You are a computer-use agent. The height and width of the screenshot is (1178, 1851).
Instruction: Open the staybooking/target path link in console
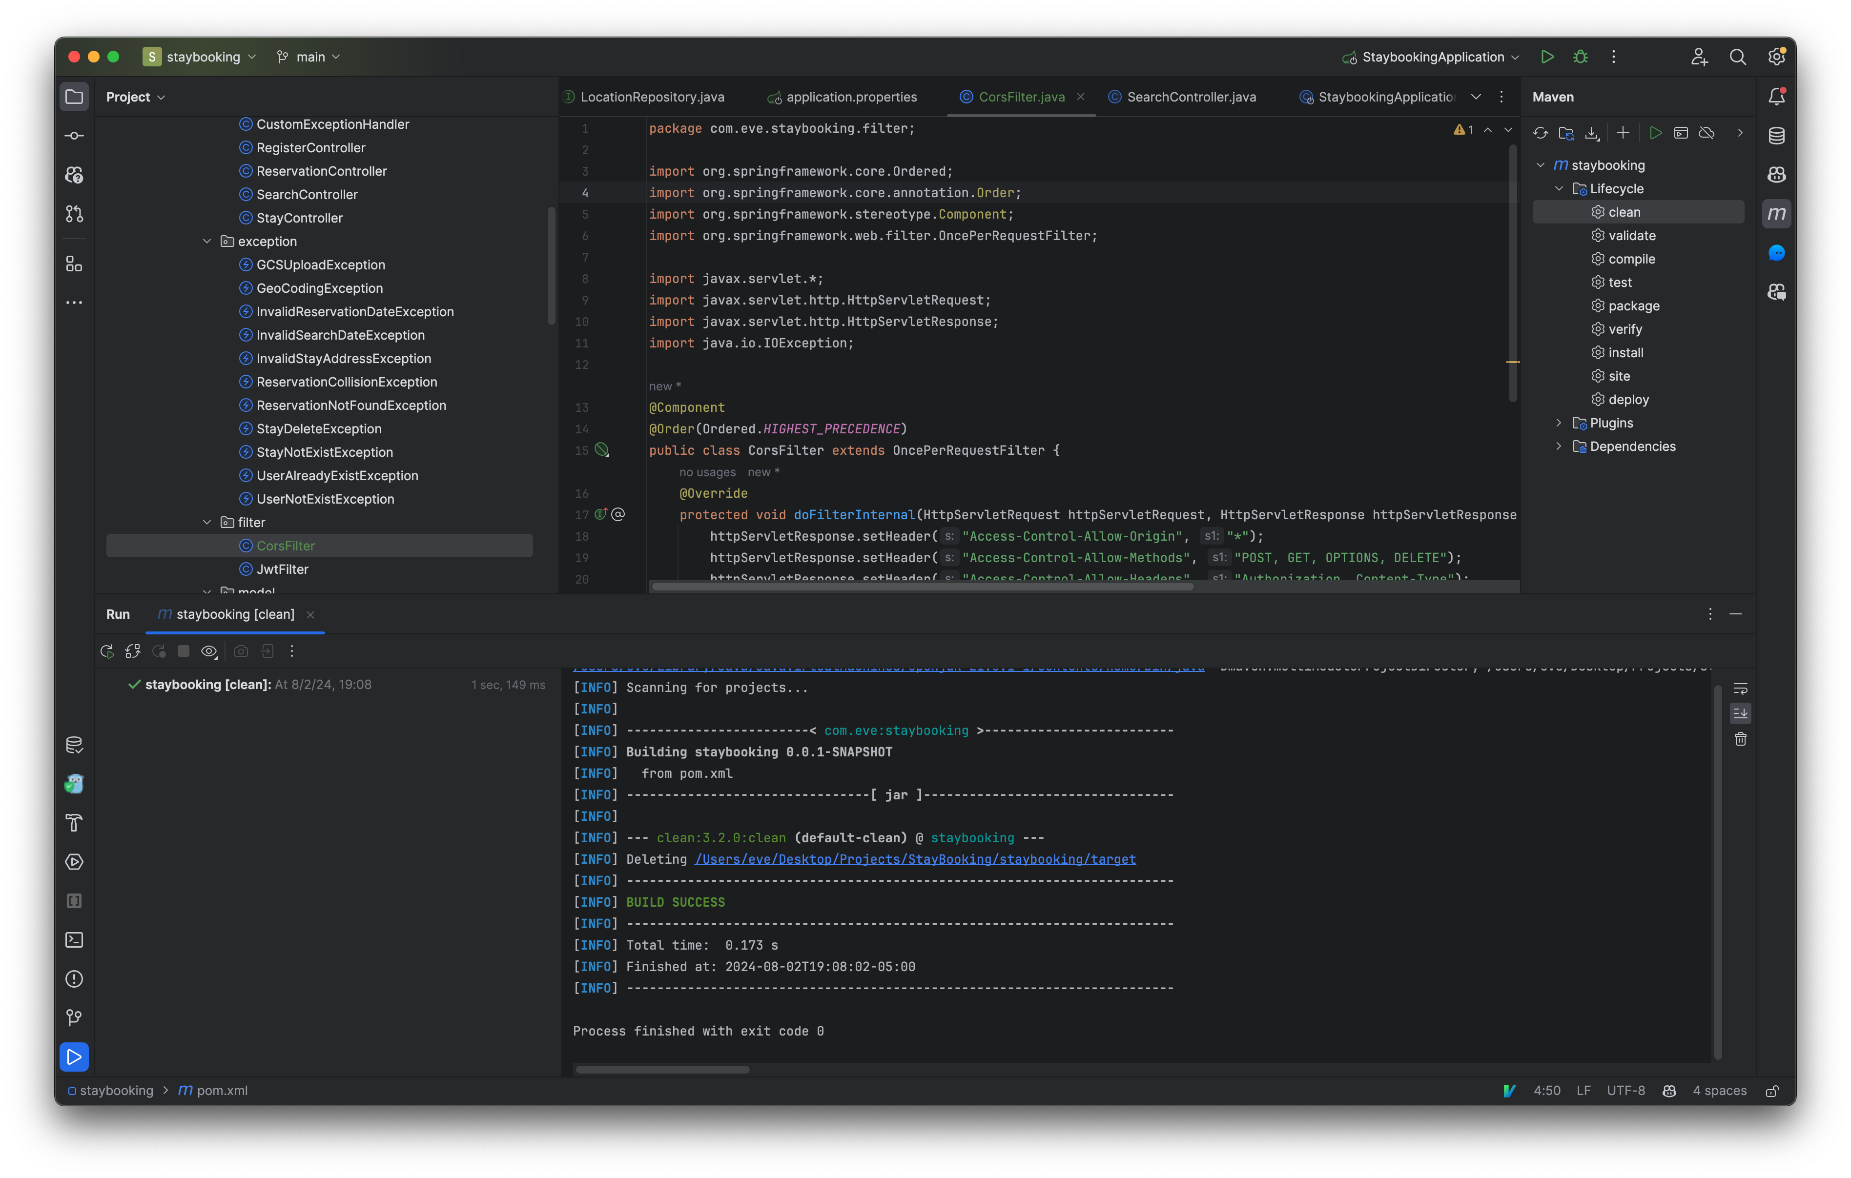tap(915, 859)
